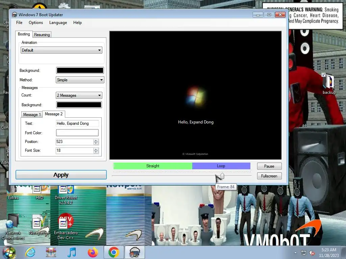The image size is (346, 259).
Task: Open the Help menu
Action: 77,23
